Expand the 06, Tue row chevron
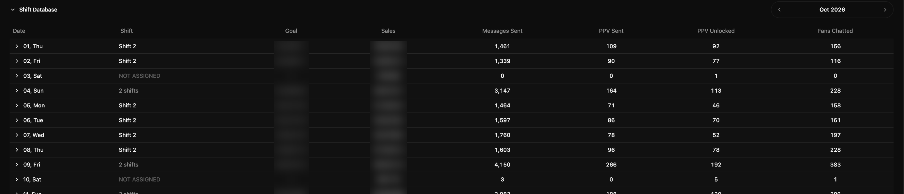Viewport: 904px width, 194px height. (16, 120)
